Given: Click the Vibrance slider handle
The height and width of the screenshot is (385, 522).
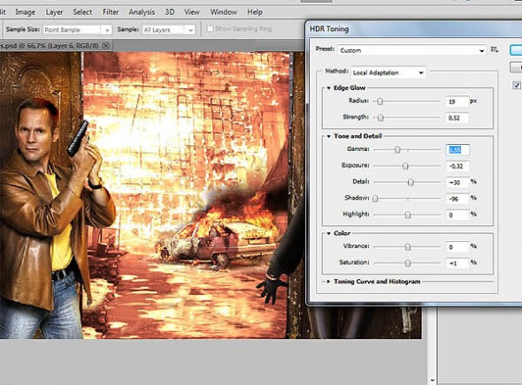Looking at the screenshot, I should pos(408,247).
